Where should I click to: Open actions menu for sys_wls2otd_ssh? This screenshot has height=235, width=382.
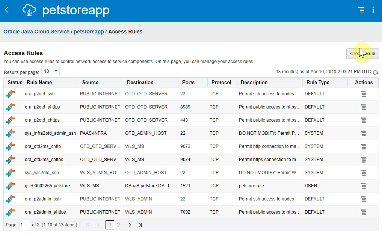pos(363,173)
